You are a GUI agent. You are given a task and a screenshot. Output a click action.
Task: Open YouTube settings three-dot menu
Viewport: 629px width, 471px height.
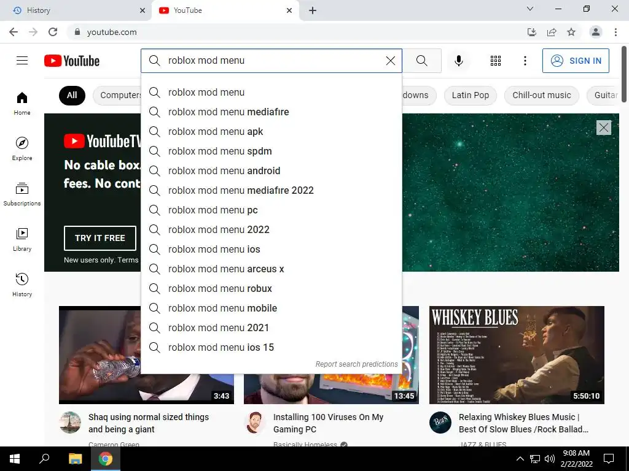click(x=525, y=61)
